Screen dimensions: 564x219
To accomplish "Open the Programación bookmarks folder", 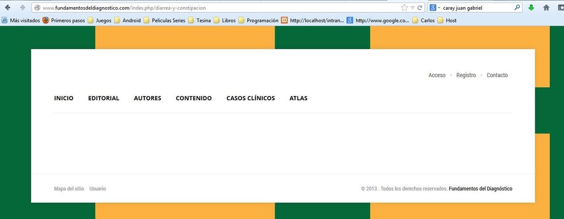I will coord(258,20).
